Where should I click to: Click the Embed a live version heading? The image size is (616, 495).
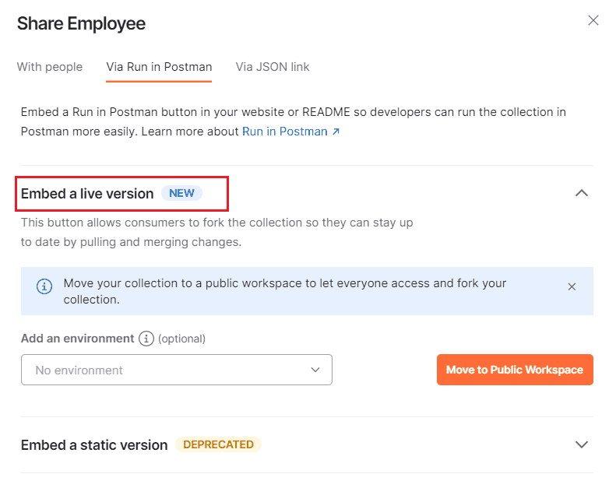pyautogui.click(x=87, y=194)
